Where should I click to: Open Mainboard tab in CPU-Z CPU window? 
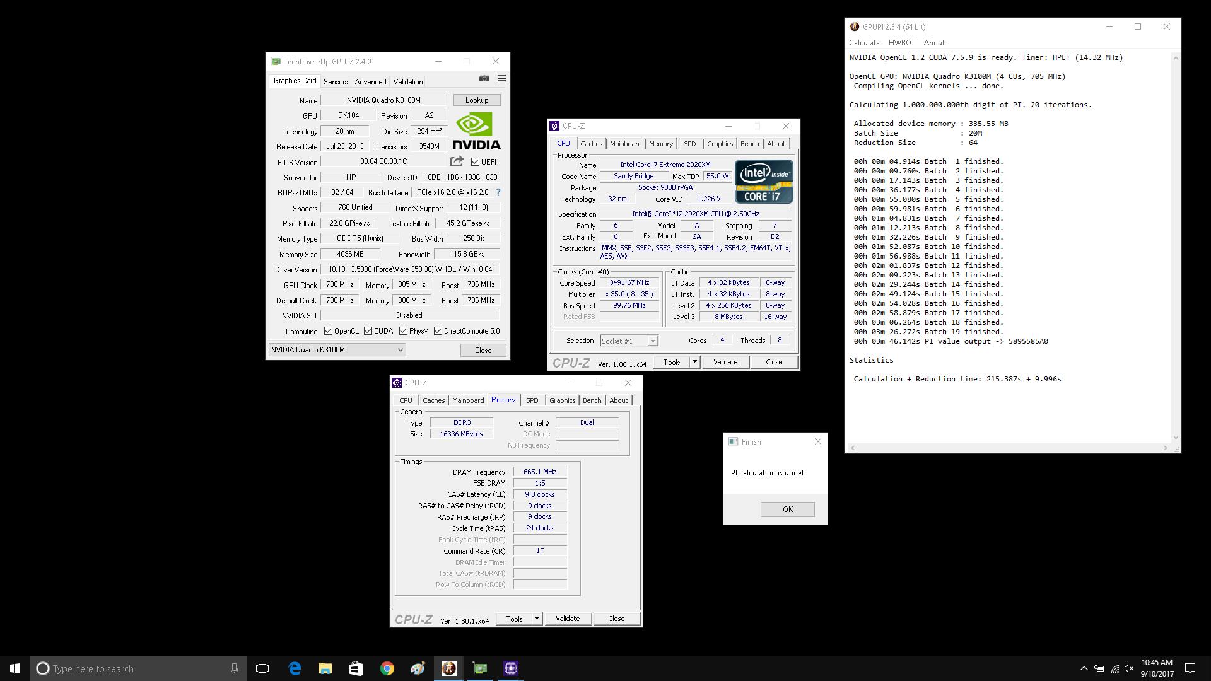click(x=625, y=144)
